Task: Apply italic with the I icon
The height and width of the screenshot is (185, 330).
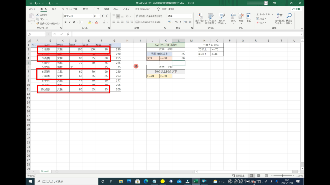Action: click(x=70, y=22)
